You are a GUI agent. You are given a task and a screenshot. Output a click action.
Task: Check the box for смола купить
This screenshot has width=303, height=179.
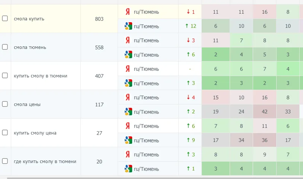pyautogui.click(x=5, y=19)
